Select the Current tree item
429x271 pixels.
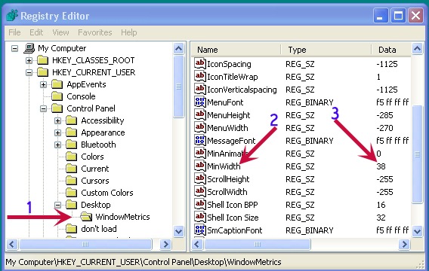point(95,169)
